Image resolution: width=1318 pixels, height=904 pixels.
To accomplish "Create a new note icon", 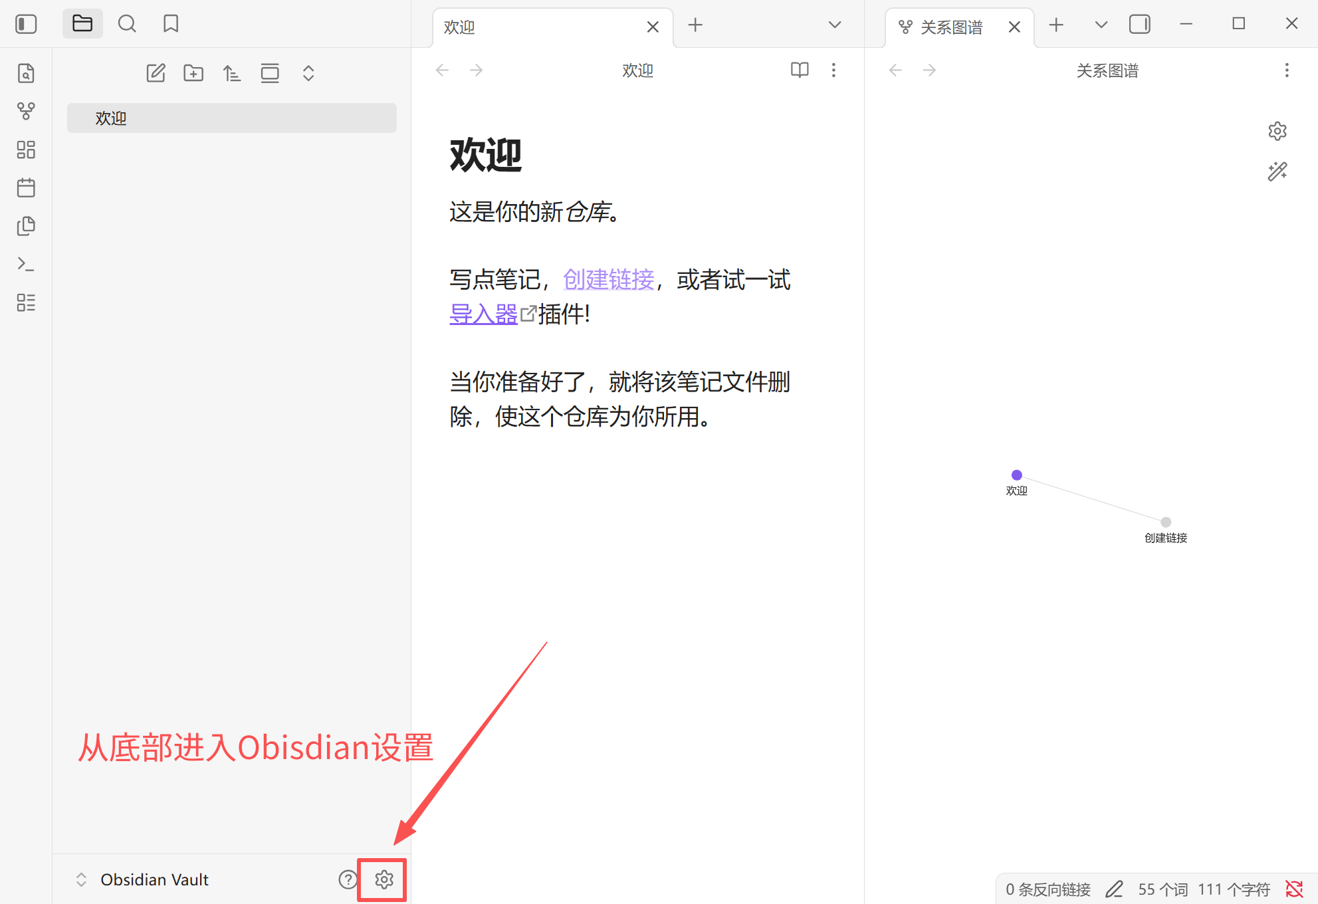I will click(x=156, y=73).
